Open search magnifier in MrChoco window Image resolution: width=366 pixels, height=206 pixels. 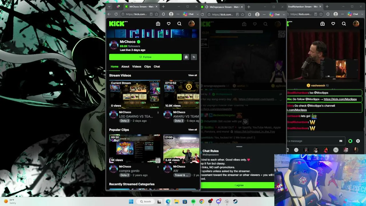pos(179,24)
